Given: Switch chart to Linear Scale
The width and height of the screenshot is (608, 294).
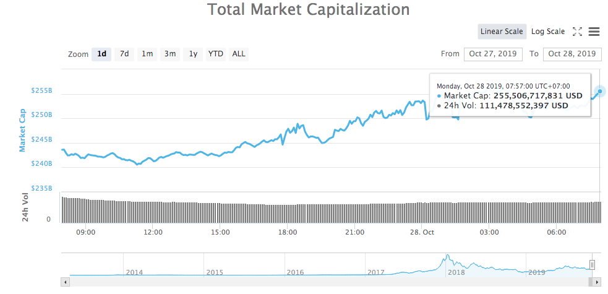Looking at the screenshot, I should (502, 32).
